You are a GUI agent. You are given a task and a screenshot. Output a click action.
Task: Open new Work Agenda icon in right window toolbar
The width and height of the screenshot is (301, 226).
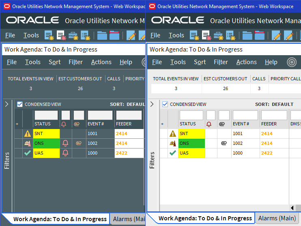194,35
